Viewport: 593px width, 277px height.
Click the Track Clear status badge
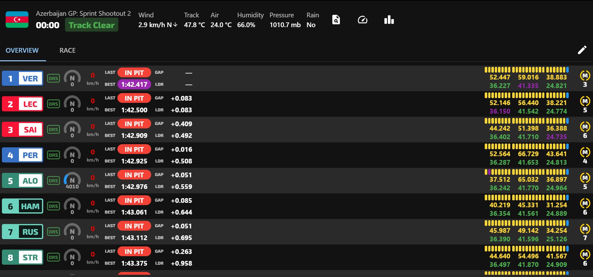click(92, 25)
